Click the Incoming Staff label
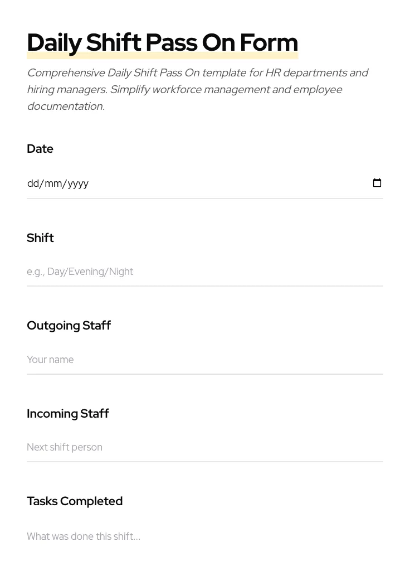The width and height of the screenshot is (410, 571). 67,414
